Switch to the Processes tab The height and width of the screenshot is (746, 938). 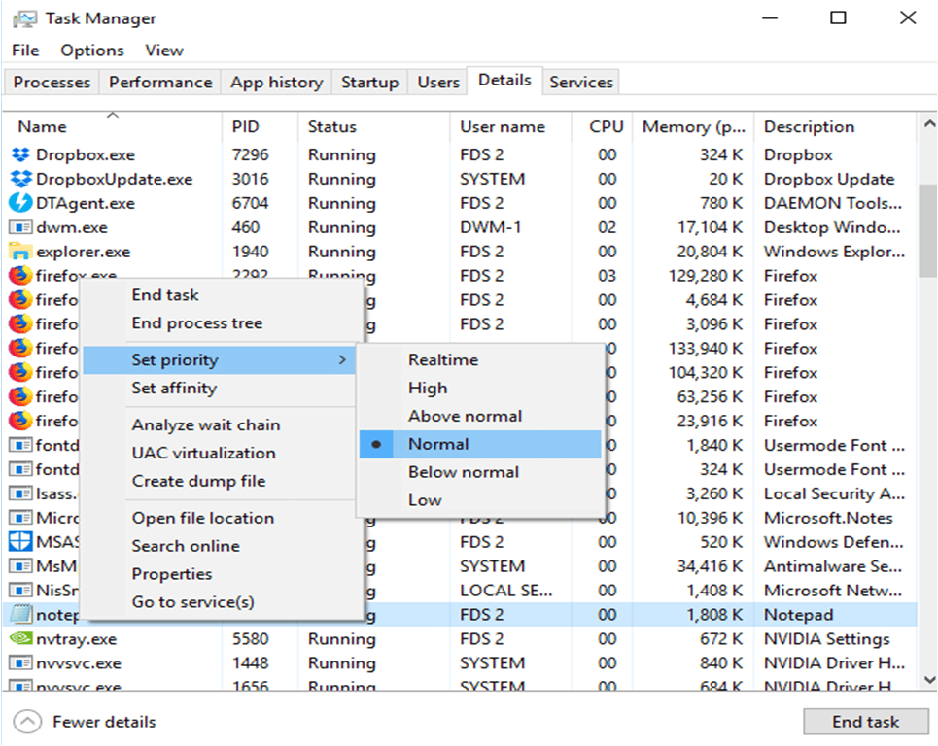tap(52, 82)
